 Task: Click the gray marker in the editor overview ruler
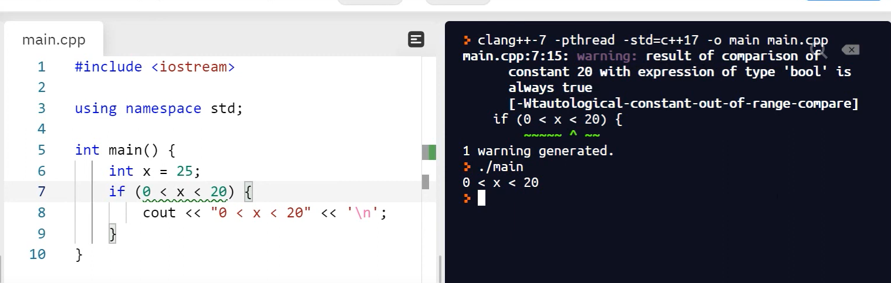pos(426,182)
